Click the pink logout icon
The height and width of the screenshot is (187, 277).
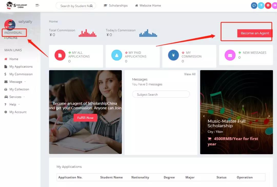(x=275, y=5)
